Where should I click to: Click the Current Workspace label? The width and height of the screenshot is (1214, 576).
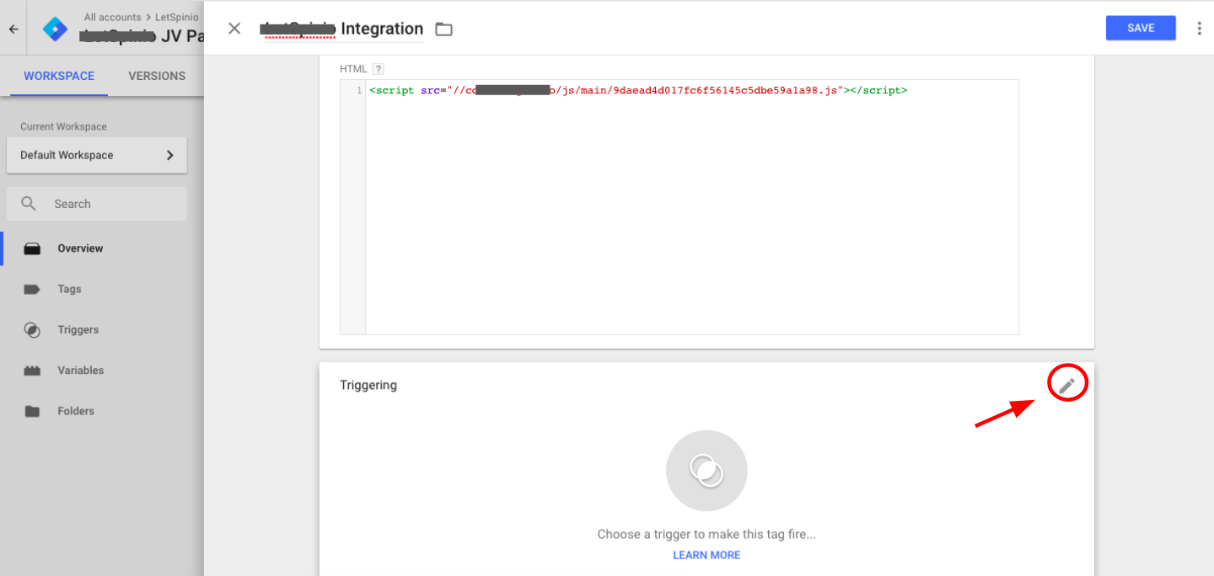click(64, 126)
